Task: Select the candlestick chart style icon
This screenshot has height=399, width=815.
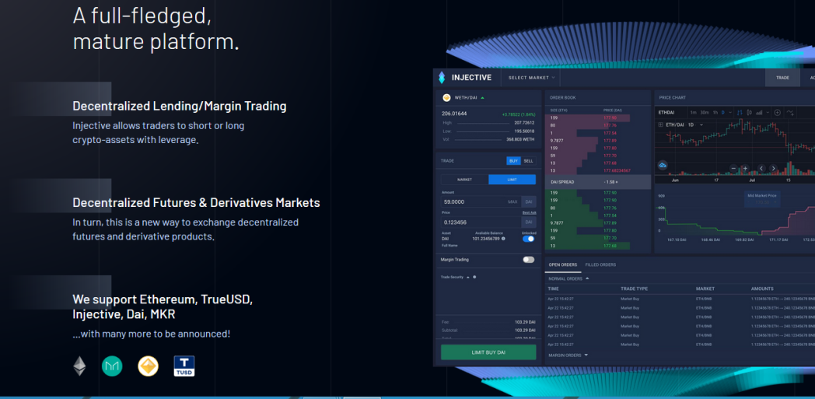Action: pyautogui.click(x=749, y=112)
